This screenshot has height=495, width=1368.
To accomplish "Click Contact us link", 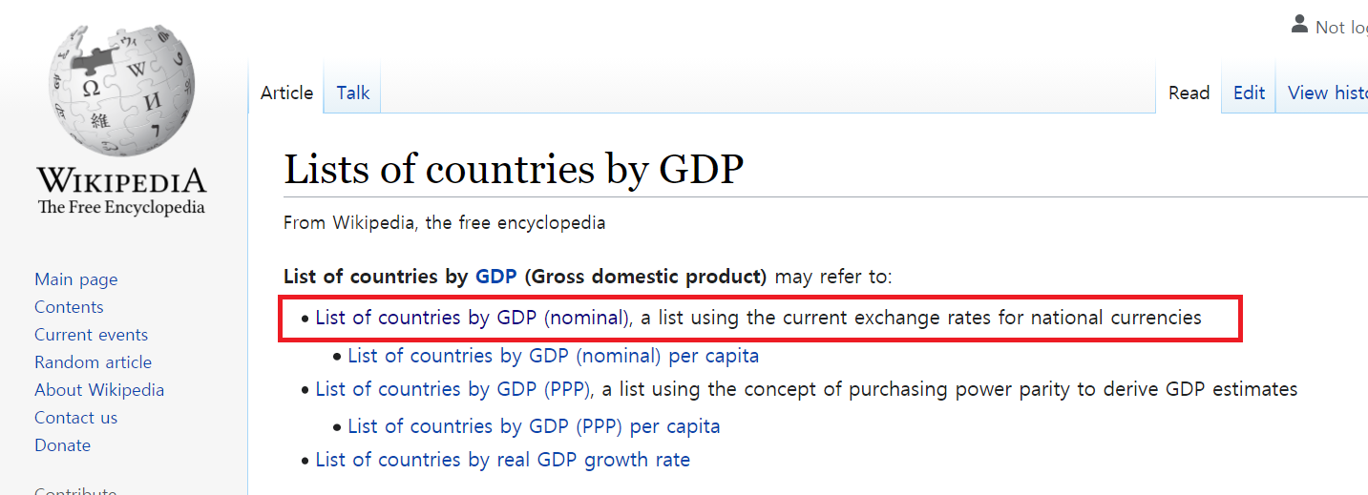I will [75, 418].
